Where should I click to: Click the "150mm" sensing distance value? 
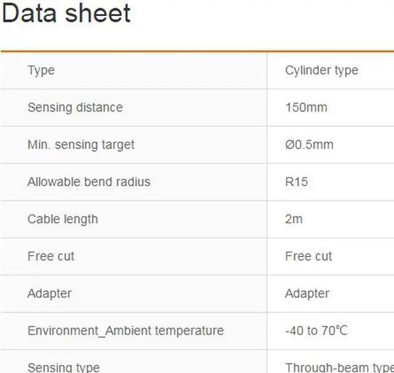(306, 107)
